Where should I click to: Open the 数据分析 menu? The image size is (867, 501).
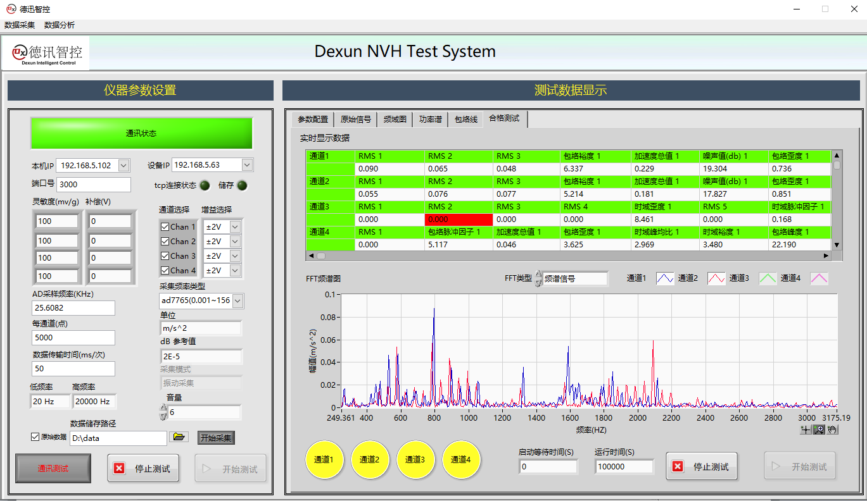60,25
